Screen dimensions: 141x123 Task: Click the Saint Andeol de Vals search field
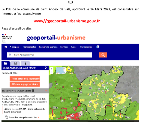(x=49, y=55)
